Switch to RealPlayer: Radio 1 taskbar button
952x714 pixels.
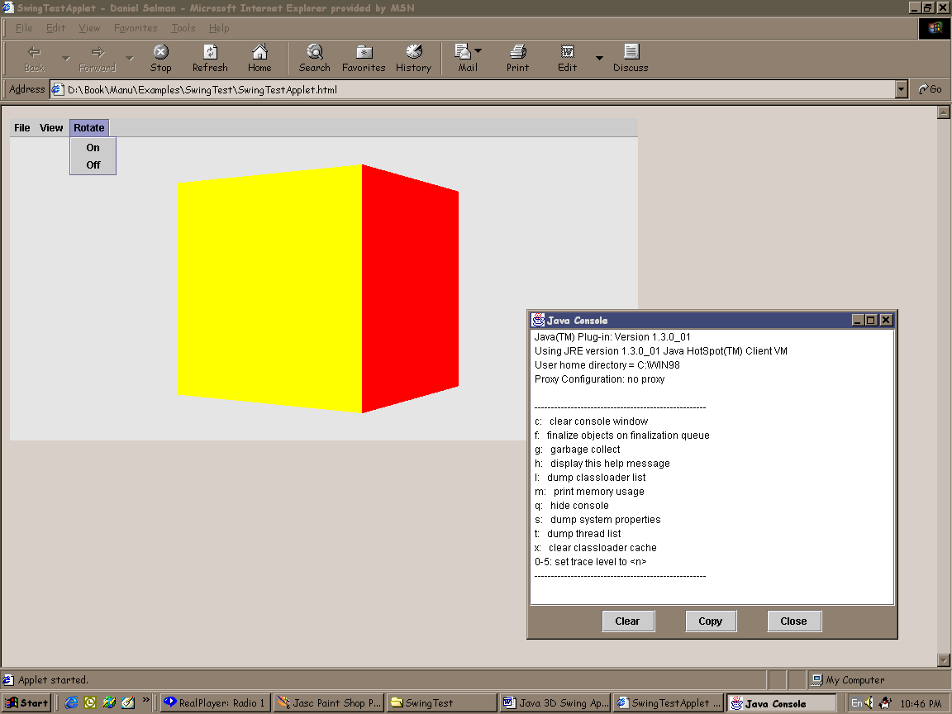[214, 703]
